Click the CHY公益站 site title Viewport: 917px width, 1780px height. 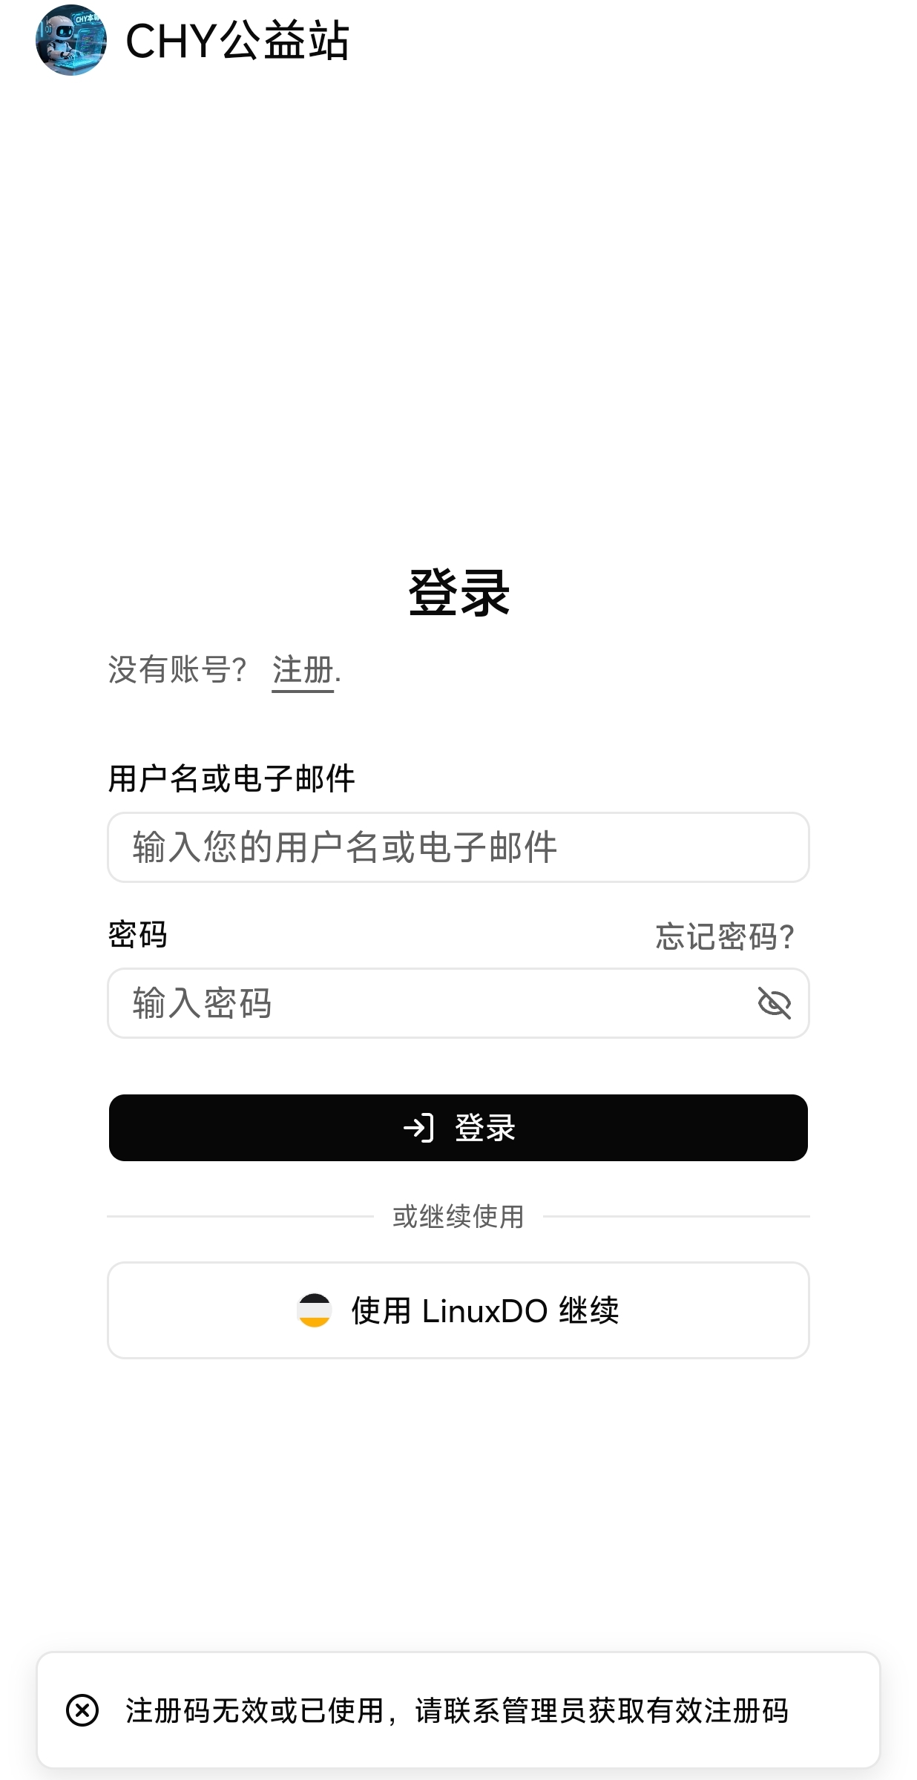pyautogui.click(x=237, y=41)
